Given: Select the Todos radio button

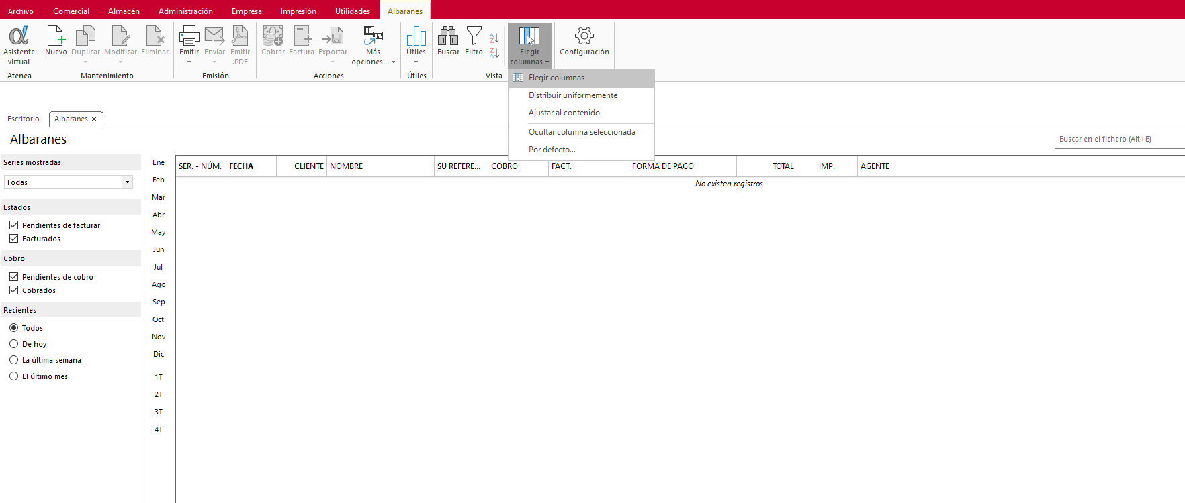Looking at the screenshot, I should pos(13,328).
